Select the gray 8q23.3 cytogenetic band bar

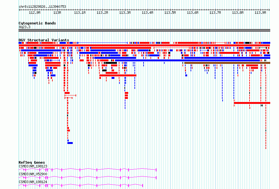pyautogui.click(x=144, y=30)
